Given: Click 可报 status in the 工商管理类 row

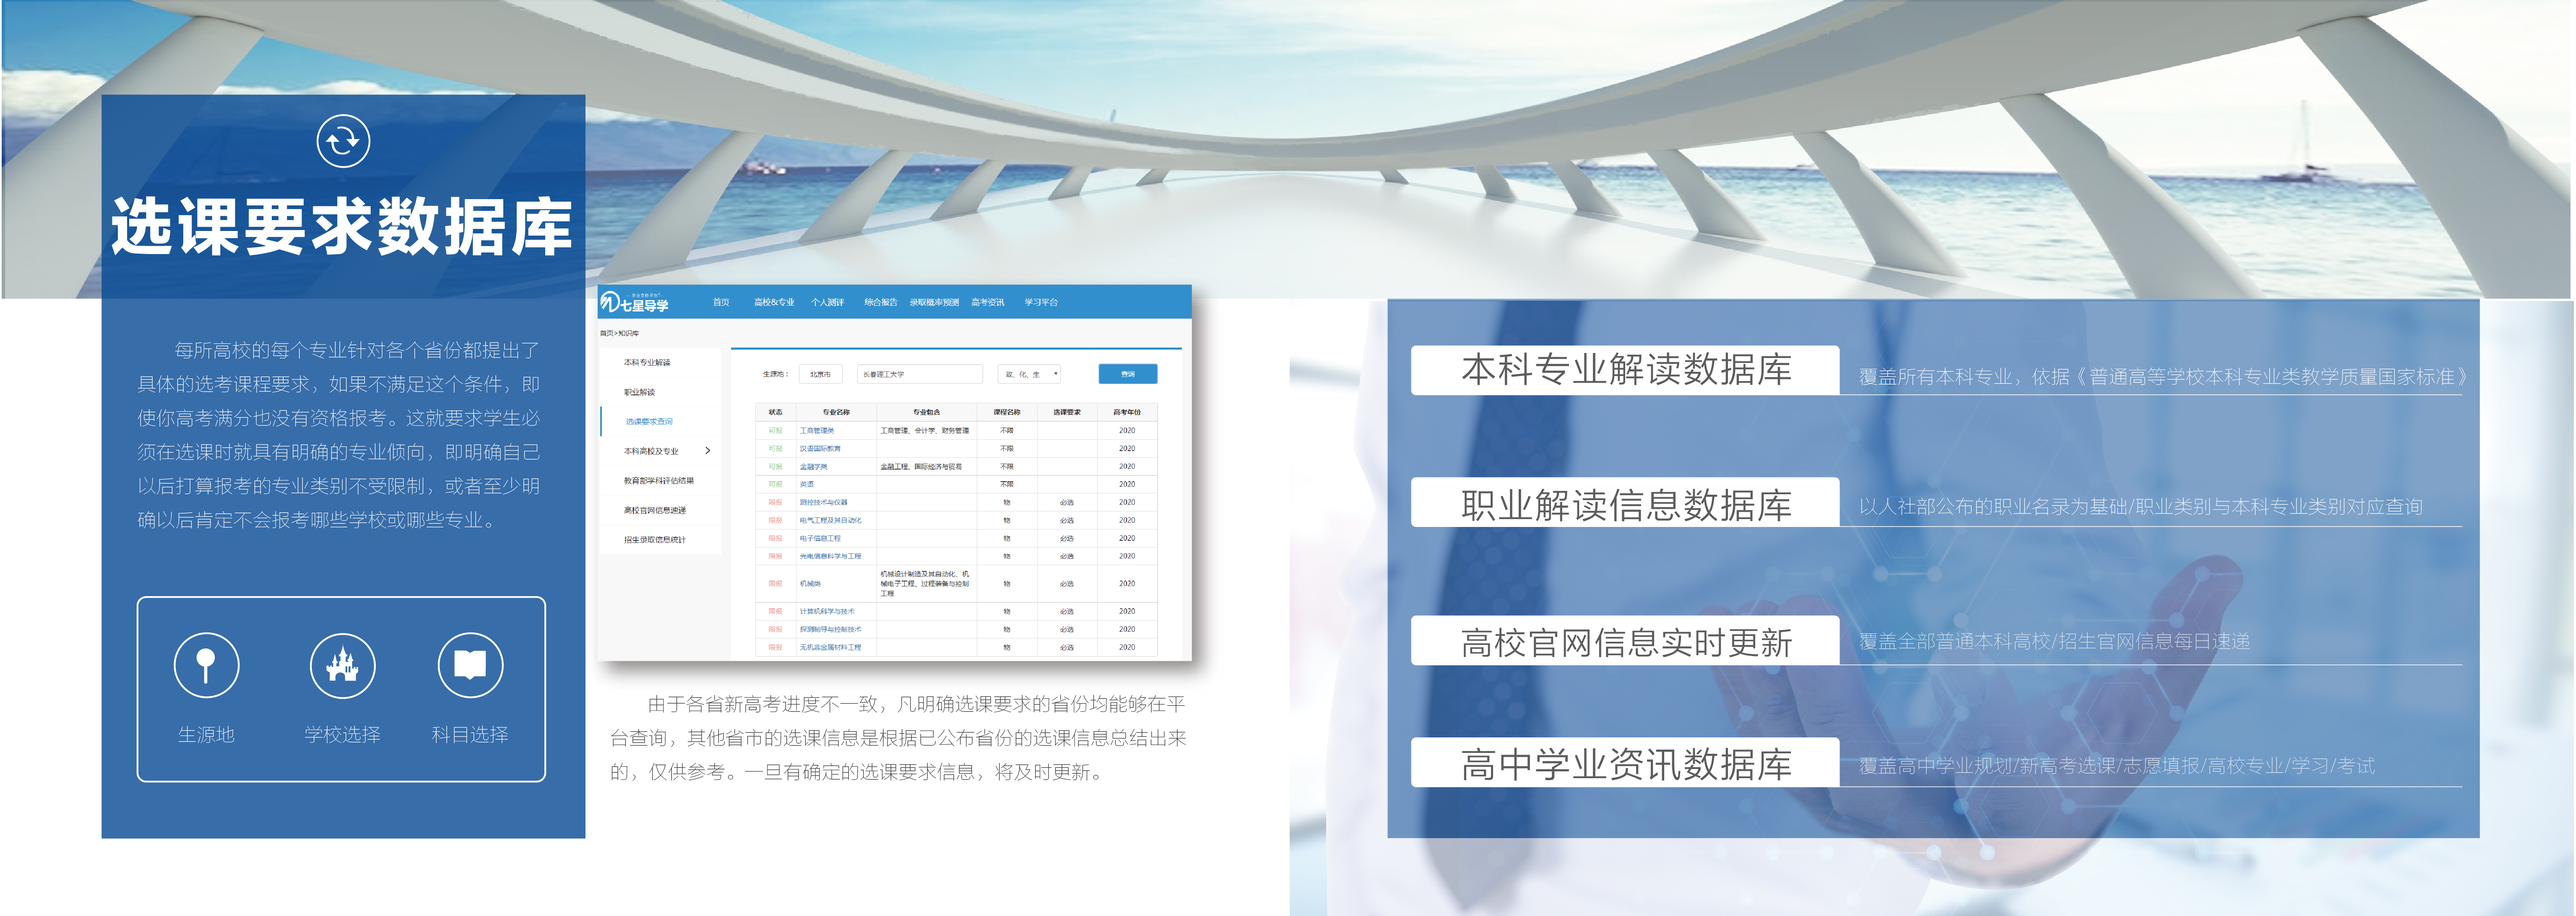Looking at the screenshot, I should tap(775, 431).
